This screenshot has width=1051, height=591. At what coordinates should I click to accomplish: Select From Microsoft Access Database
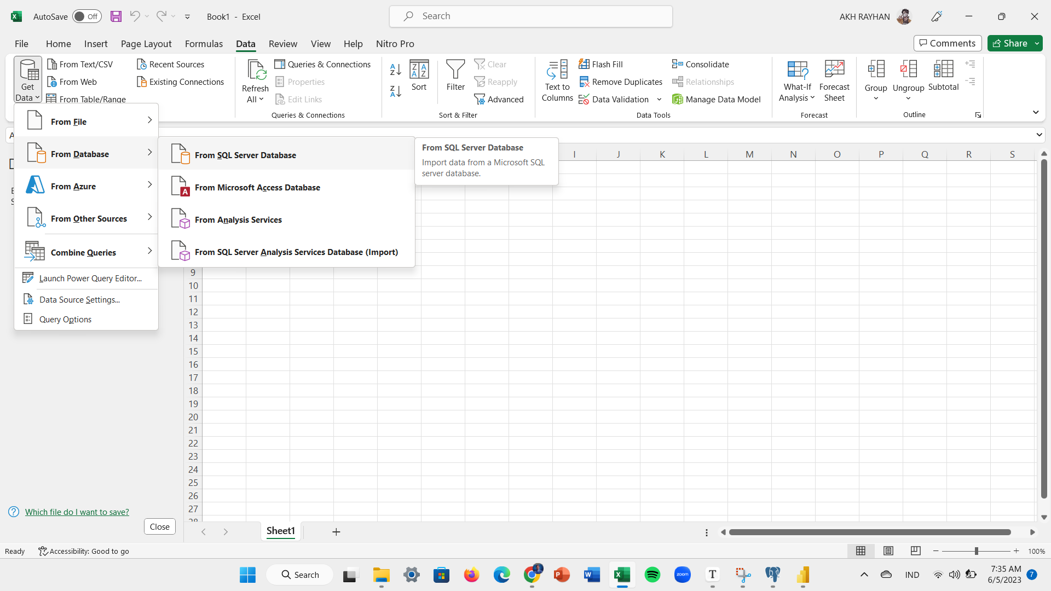[257, 188]
